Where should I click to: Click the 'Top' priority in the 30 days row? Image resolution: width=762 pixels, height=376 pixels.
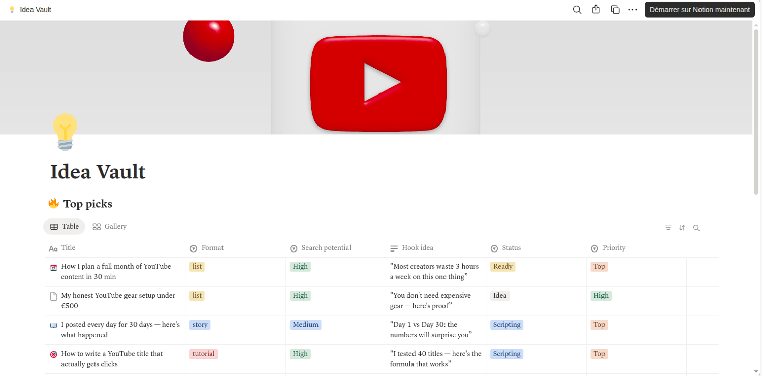point(599,325)
